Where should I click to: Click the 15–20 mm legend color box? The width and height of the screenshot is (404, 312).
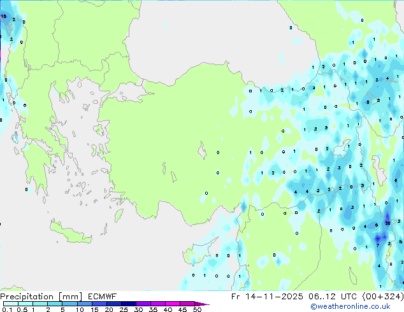coord(99,304)
